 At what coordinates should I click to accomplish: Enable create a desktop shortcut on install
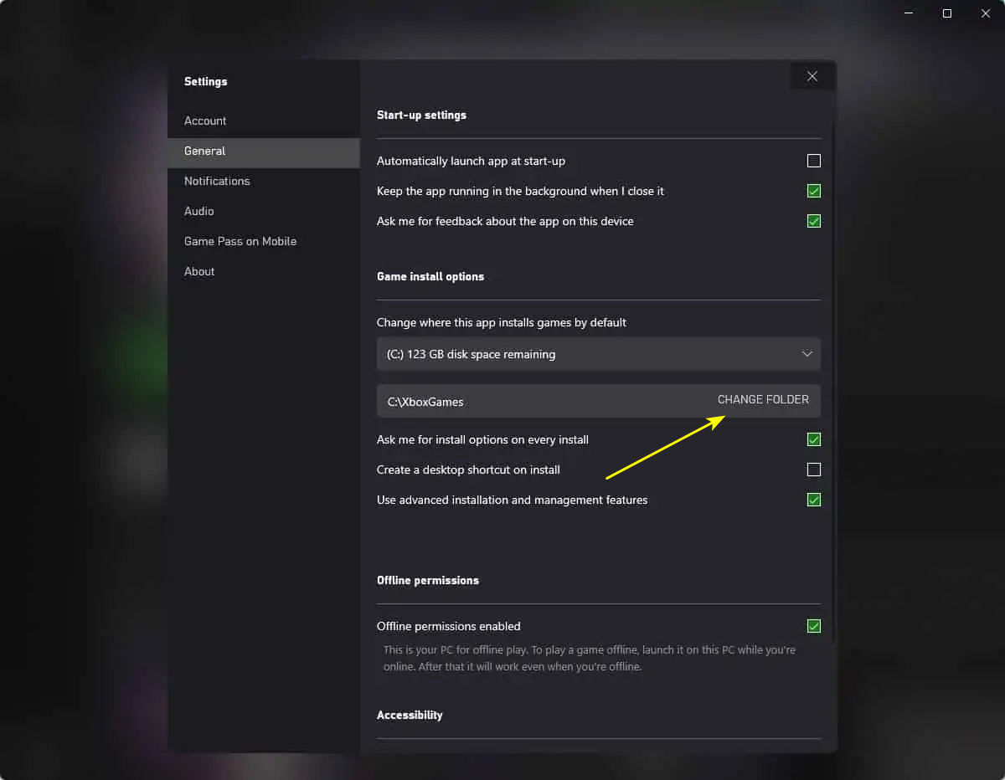click(813, 470)
